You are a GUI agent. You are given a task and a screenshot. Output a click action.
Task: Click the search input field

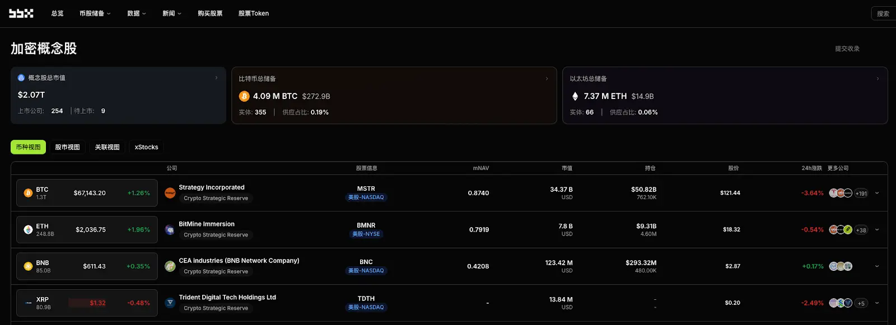pyautogui.click(x=884, y=13)
